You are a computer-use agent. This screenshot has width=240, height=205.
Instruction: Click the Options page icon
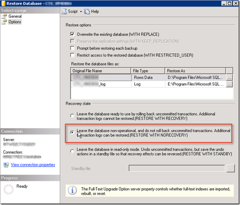[4, 22]
